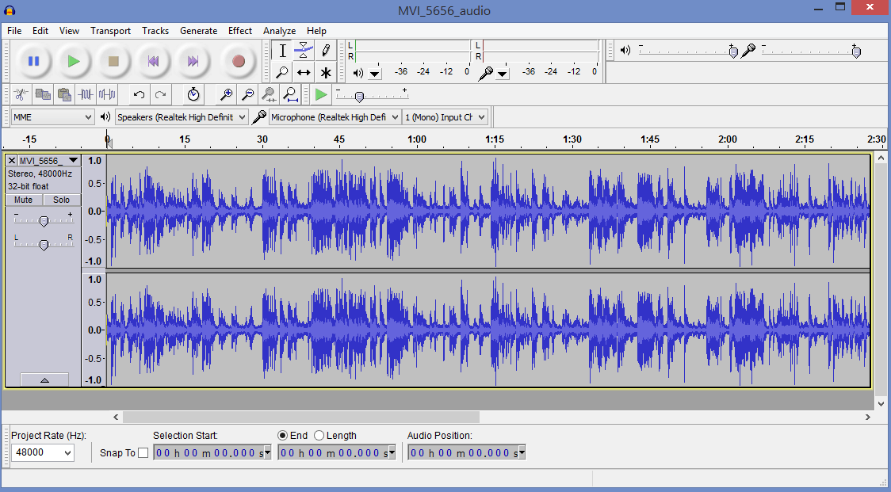Switch to the Envelope tool
891x492 pixels.
[x=304, y=50]
